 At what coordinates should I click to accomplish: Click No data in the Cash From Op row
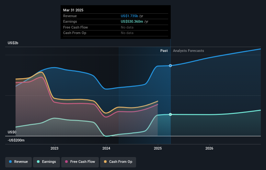(x=127, y=33)
